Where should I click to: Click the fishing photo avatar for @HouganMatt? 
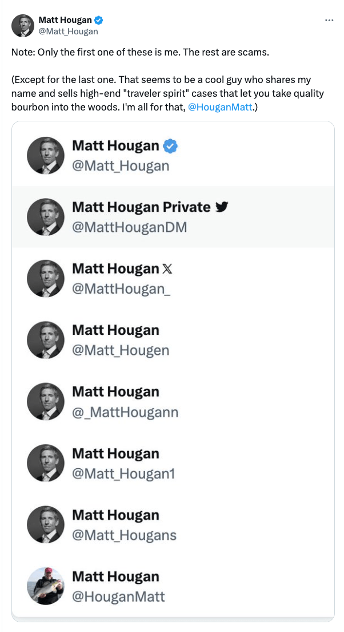[46, 586]
